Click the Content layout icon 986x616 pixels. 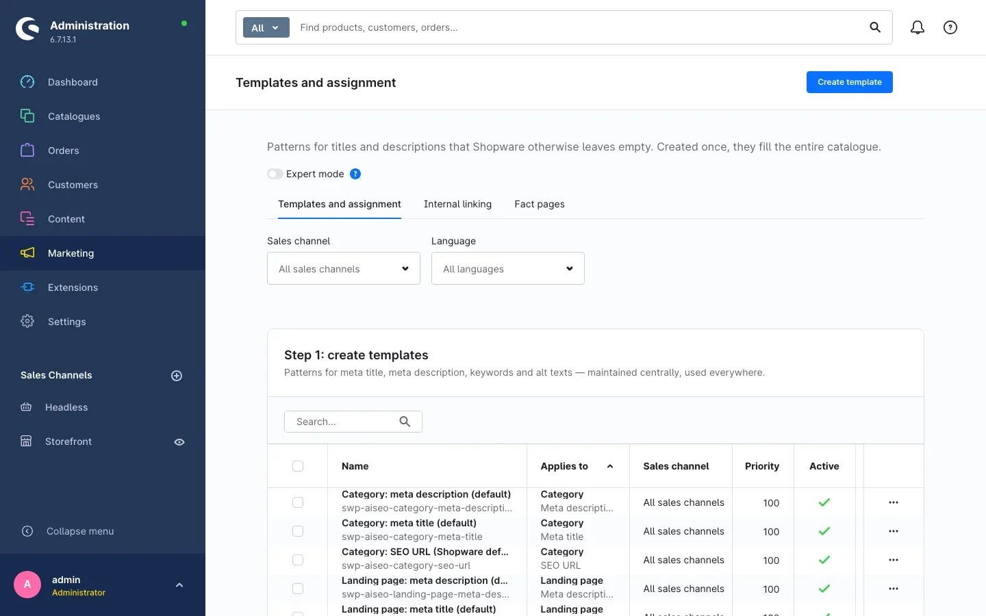pos(27,219)
